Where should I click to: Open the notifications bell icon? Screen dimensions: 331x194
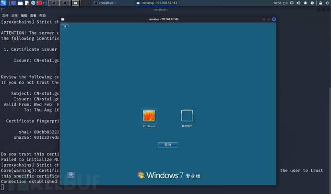[306, 3]
